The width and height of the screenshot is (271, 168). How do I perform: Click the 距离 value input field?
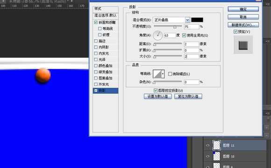tap(192, 44)
